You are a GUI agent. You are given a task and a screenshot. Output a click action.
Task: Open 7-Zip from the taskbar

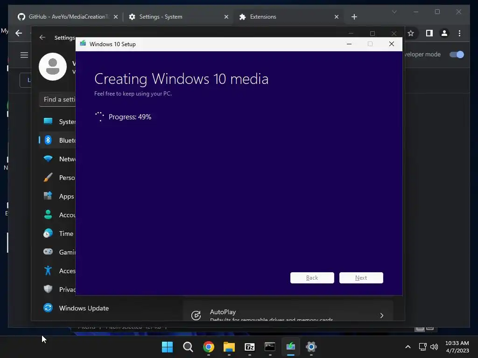249,347
